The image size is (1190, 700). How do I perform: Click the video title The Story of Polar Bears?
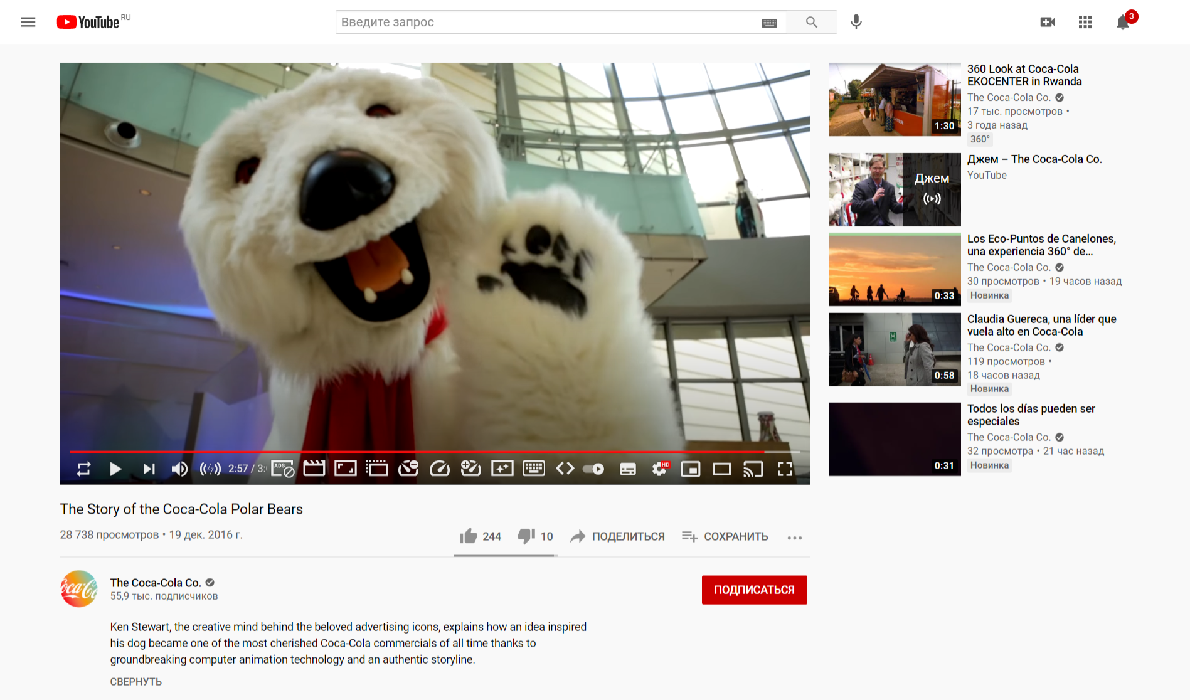[181, 509]
